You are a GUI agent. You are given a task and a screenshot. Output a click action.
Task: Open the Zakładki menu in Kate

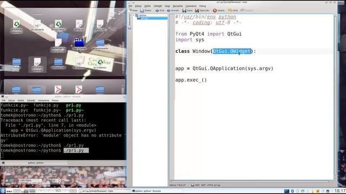click(x=158, y=6)
